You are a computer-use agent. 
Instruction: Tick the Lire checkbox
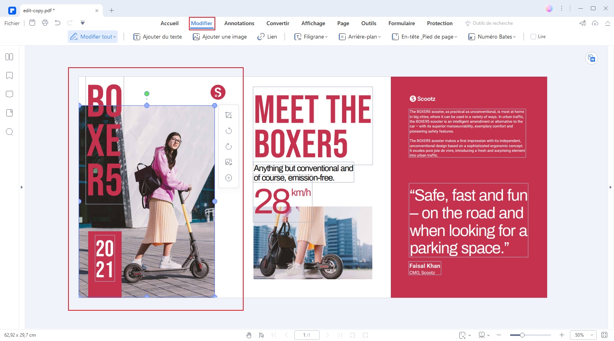pyautogui.click(x=533, y=37)
